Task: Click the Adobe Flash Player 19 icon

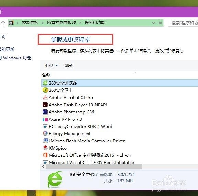Action: 45,105
